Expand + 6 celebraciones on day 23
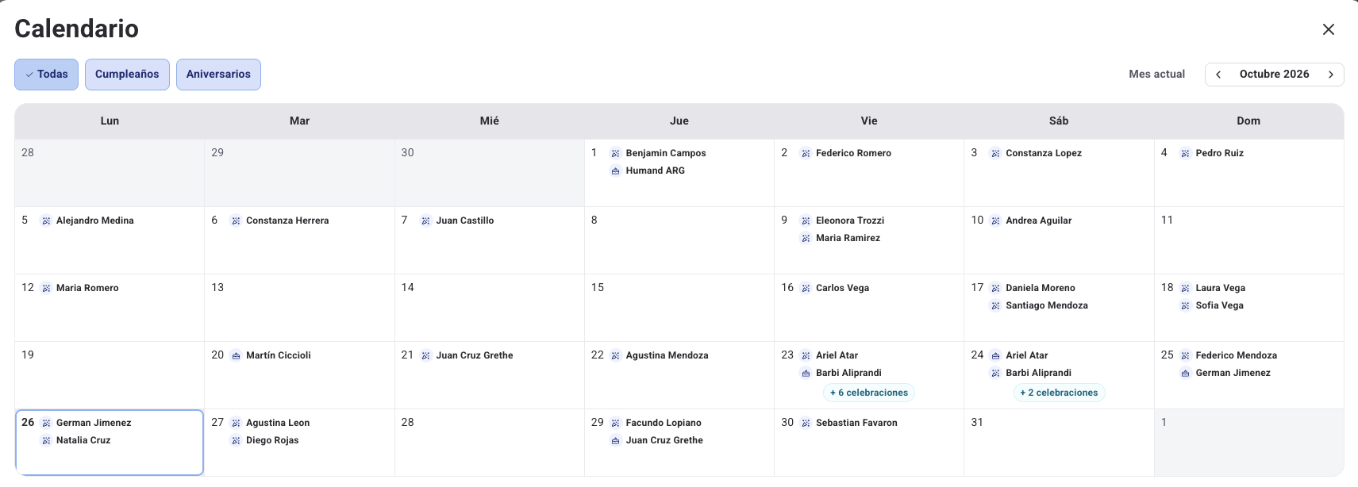The height and width of the screenshot is (487, 1358). (x=869, y=393)
